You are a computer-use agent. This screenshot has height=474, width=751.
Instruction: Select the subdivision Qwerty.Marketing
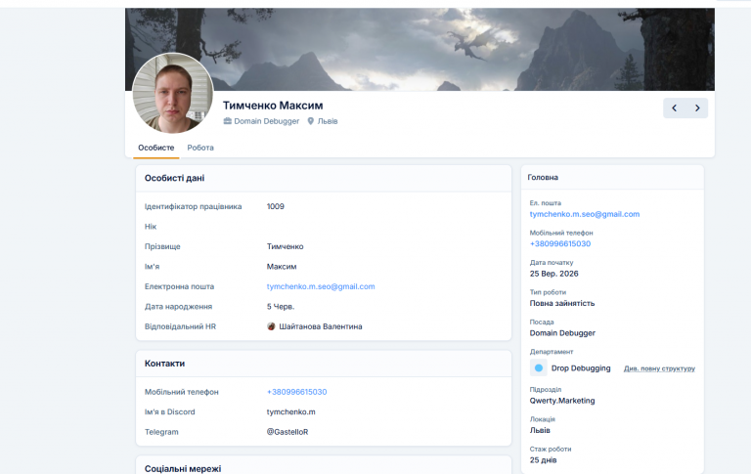pos(562,401)
